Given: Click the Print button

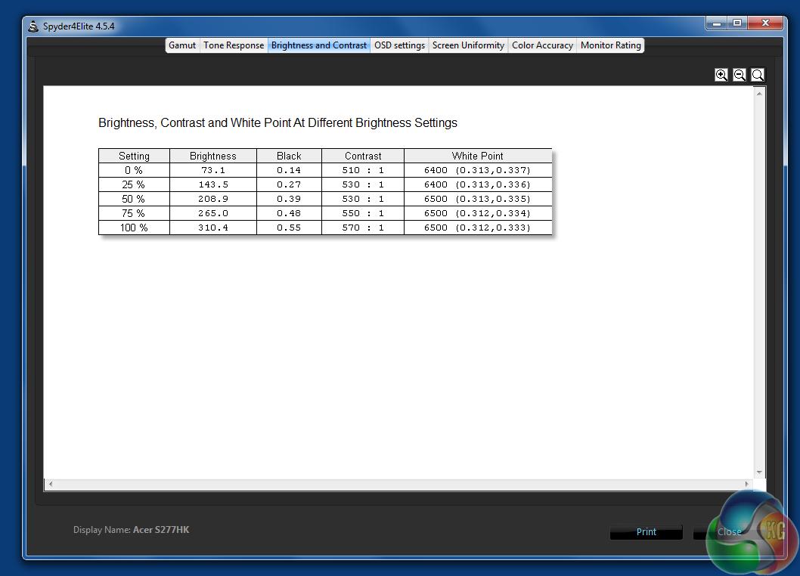Looking at the screenshot, I should tap(647, 532).
